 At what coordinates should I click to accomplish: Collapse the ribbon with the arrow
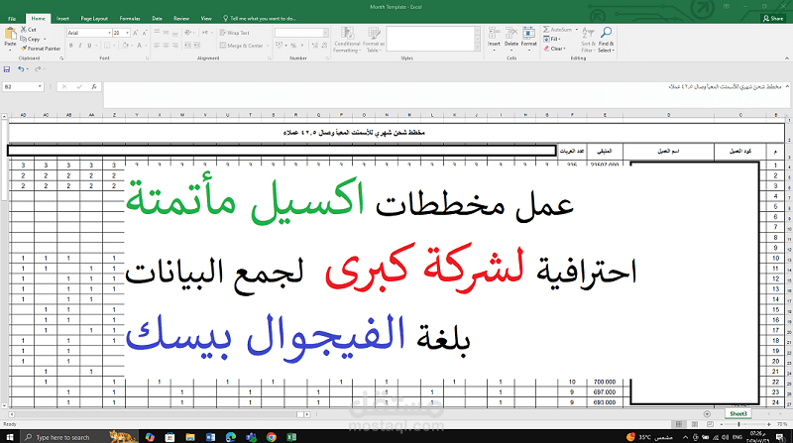(786, 58)
